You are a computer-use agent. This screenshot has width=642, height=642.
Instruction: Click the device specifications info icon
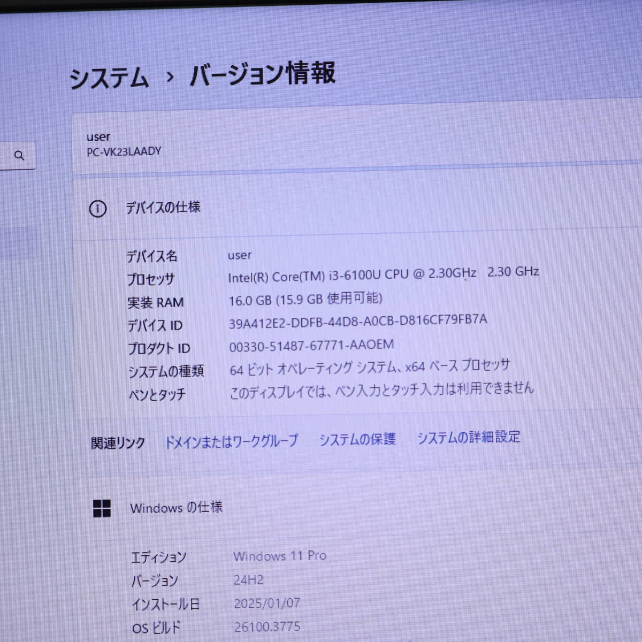(x=97, y=209)
